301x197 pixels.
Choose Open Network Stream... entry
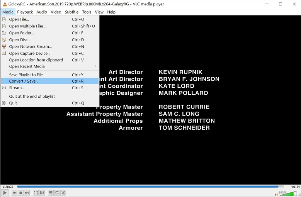tap(50, 47)
